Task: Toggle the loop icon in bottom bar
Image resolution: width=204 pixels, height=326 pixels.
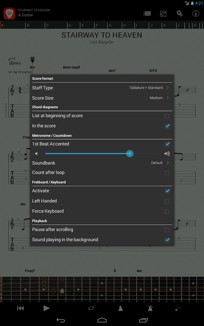Action: (91, 308)
